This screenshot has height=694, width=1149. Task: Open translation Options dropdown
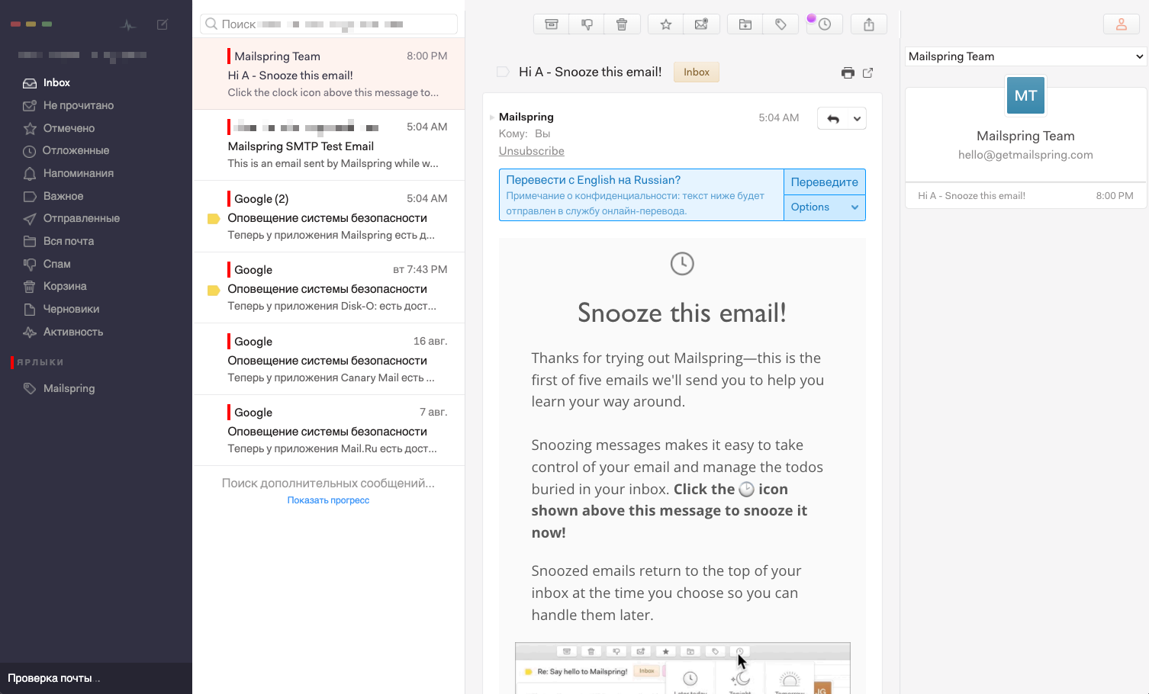[x=825, y=207]
